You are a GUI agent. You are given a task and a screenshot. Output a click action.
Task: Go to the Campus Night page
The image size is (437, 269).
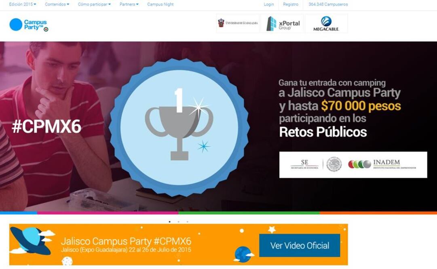[x=160, y=4]
